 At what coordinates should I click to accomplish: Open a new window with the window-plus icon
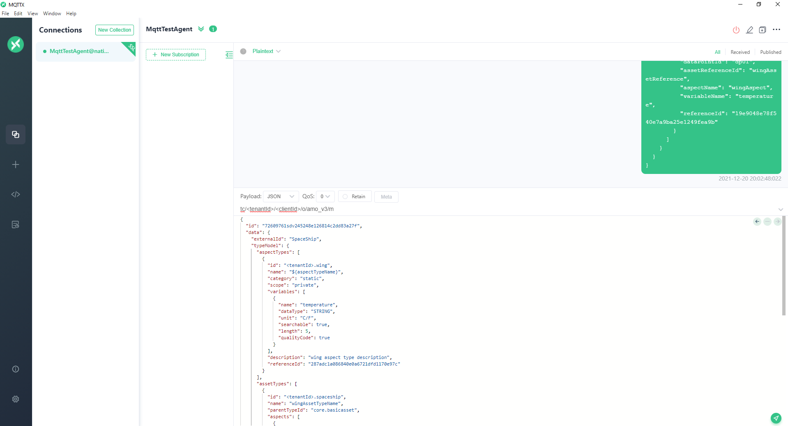(763, 30)
